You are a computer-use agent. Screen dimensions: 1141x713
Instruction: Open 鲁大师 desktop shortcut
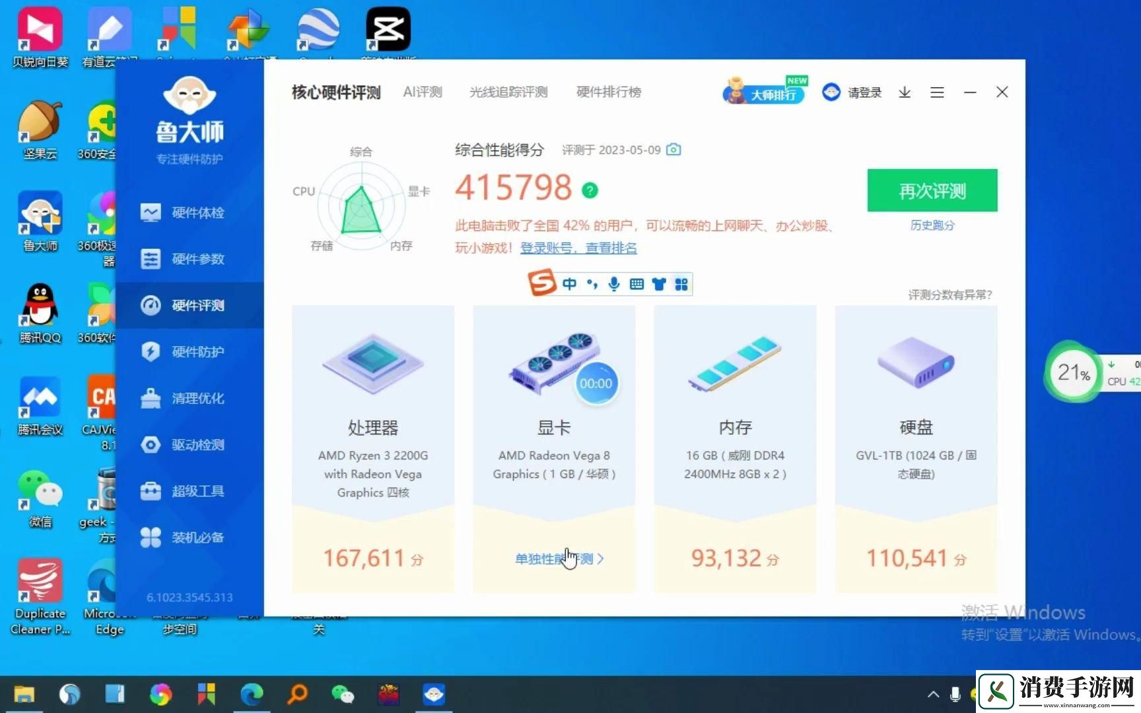40,222
